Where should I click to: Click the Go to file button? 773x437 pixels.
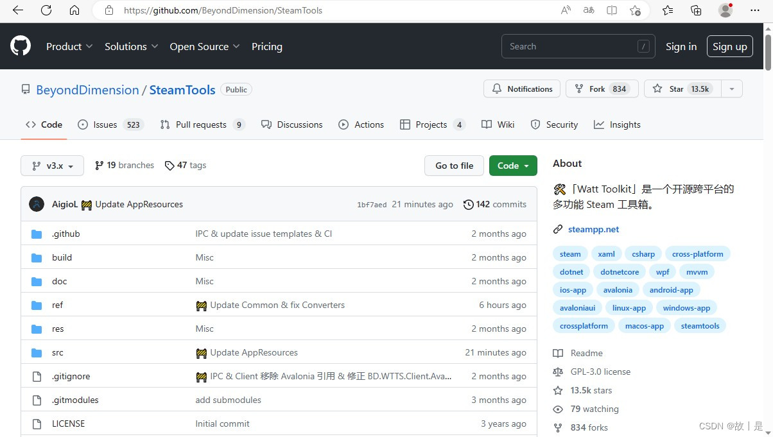[454, 166]
